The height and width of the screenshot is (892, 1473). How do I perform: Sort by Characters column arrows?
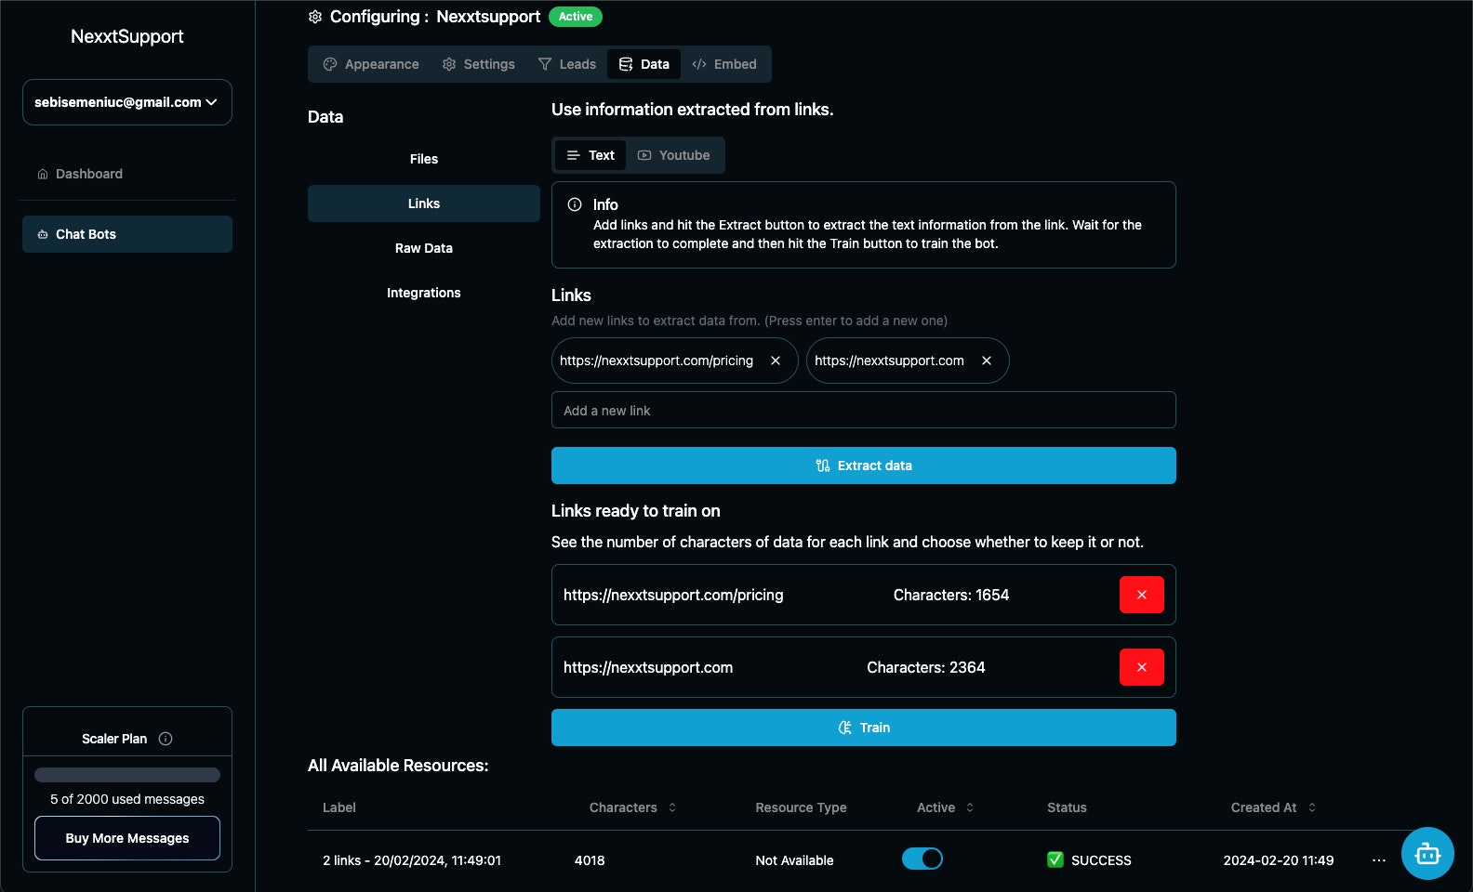[x=672, y=807]
